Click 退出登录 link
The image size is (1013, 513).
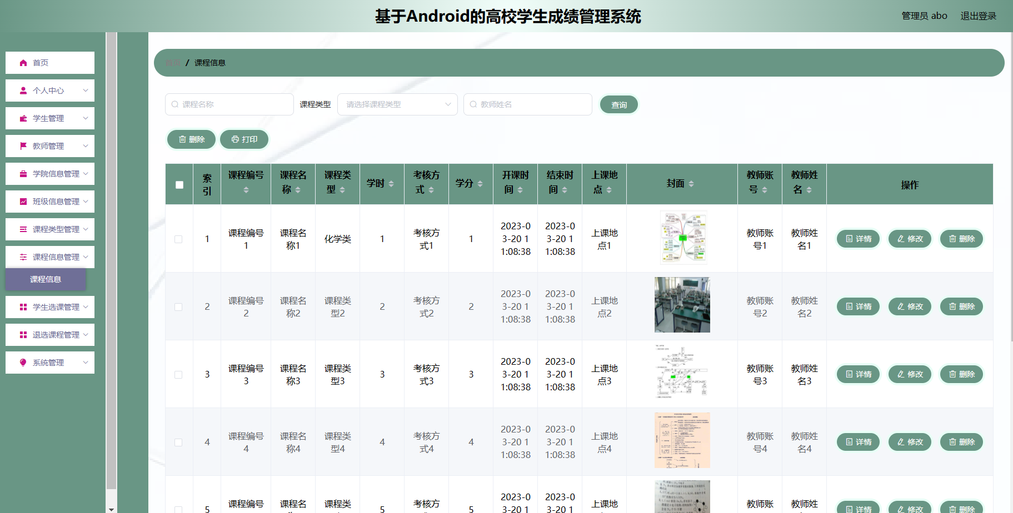[979, 16]
